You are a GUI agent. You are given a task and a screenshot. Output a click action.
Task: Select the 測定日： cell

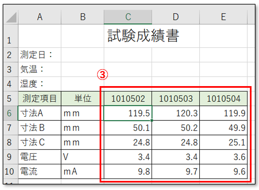click(40, 55)
